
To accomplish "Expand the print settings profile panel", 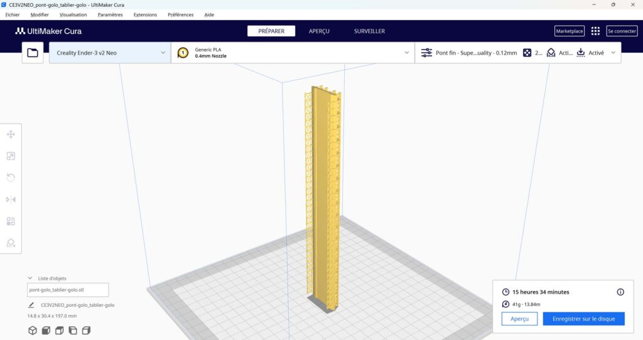I will click(x=518, y=53).
